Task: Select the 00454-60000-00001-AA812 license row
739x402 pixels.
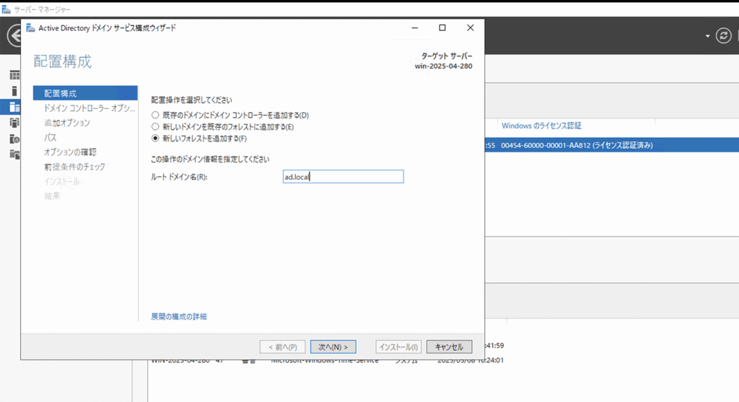Action: pyautogui.click(x=612, y=145)
